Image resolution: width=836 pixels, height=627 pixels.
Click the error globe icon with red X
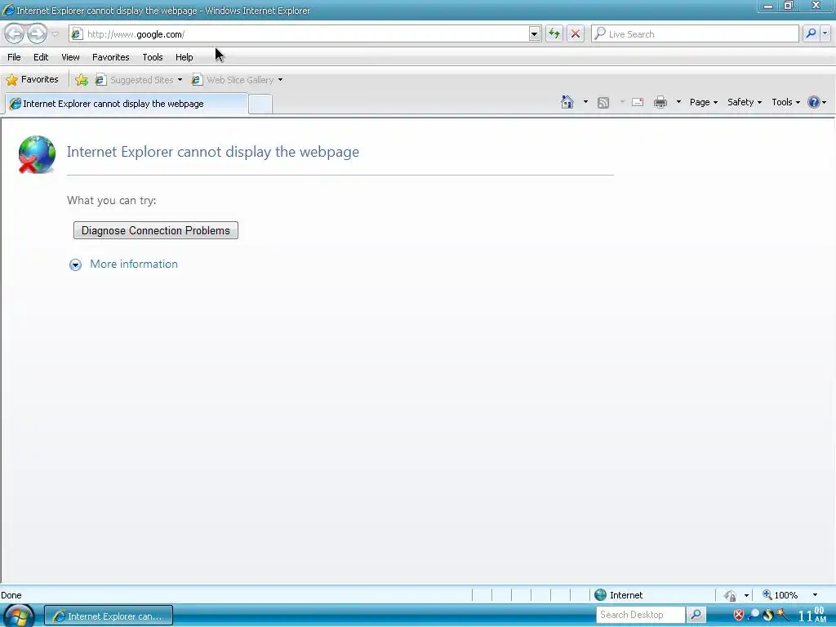point(37,154)
